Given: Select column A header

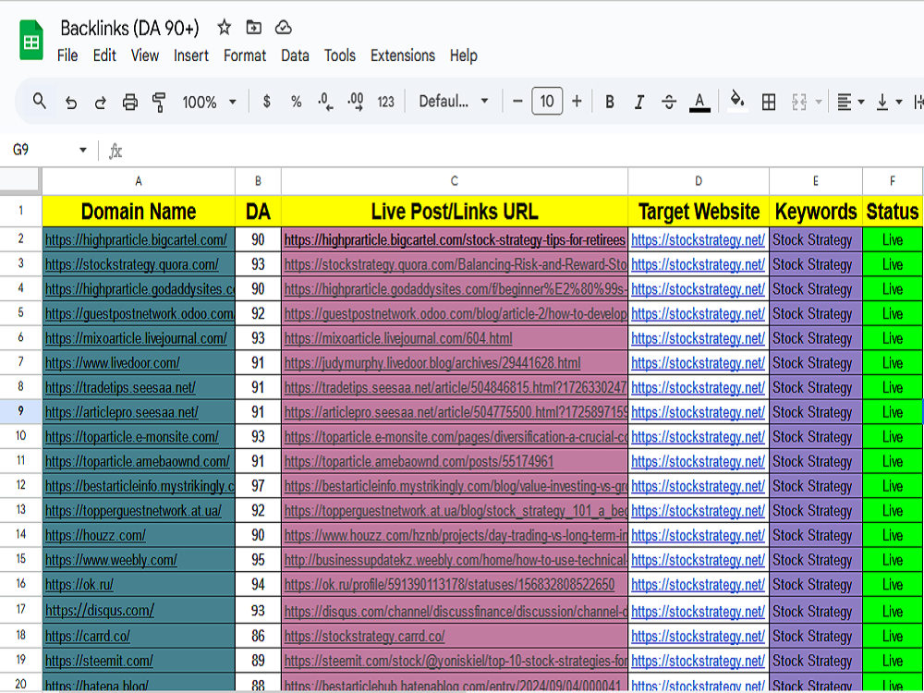Looking at the screenshot, I should (139, 181).
